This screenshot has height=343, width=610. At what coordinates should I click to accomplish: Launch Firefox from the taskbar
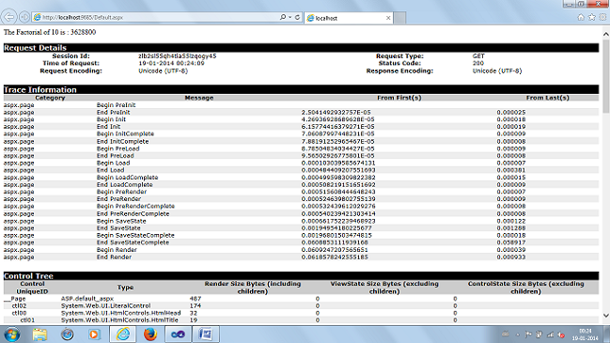(150, 335)
